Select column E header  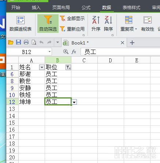pos(137,60)
